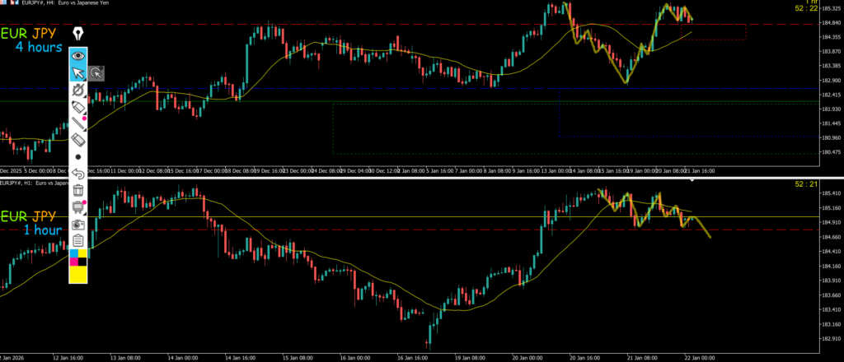Click the pen nib icon above the toolbar

click(79, 34)
